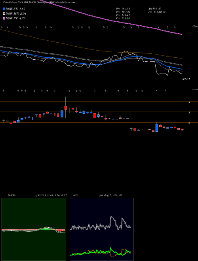
Task: Click the MACD panel heading
Action: tap(12, 195)
